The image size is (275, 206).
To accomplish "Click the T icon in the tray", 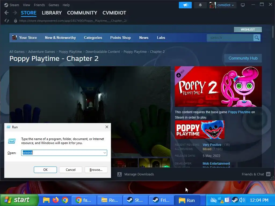I will (227, 200).
